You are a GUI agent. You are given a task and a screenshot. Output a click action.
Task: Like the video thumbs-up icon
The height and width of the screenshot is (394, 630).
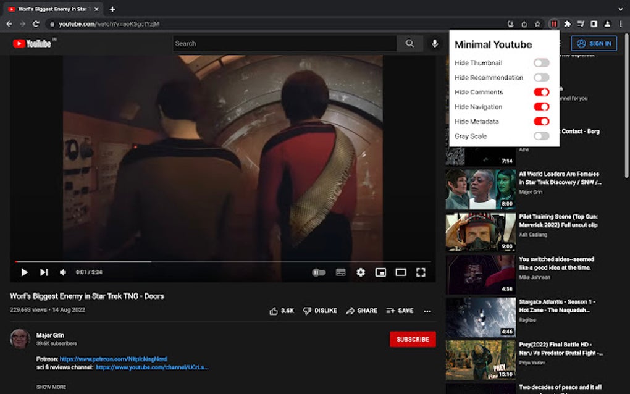click(x=274, y=311)
